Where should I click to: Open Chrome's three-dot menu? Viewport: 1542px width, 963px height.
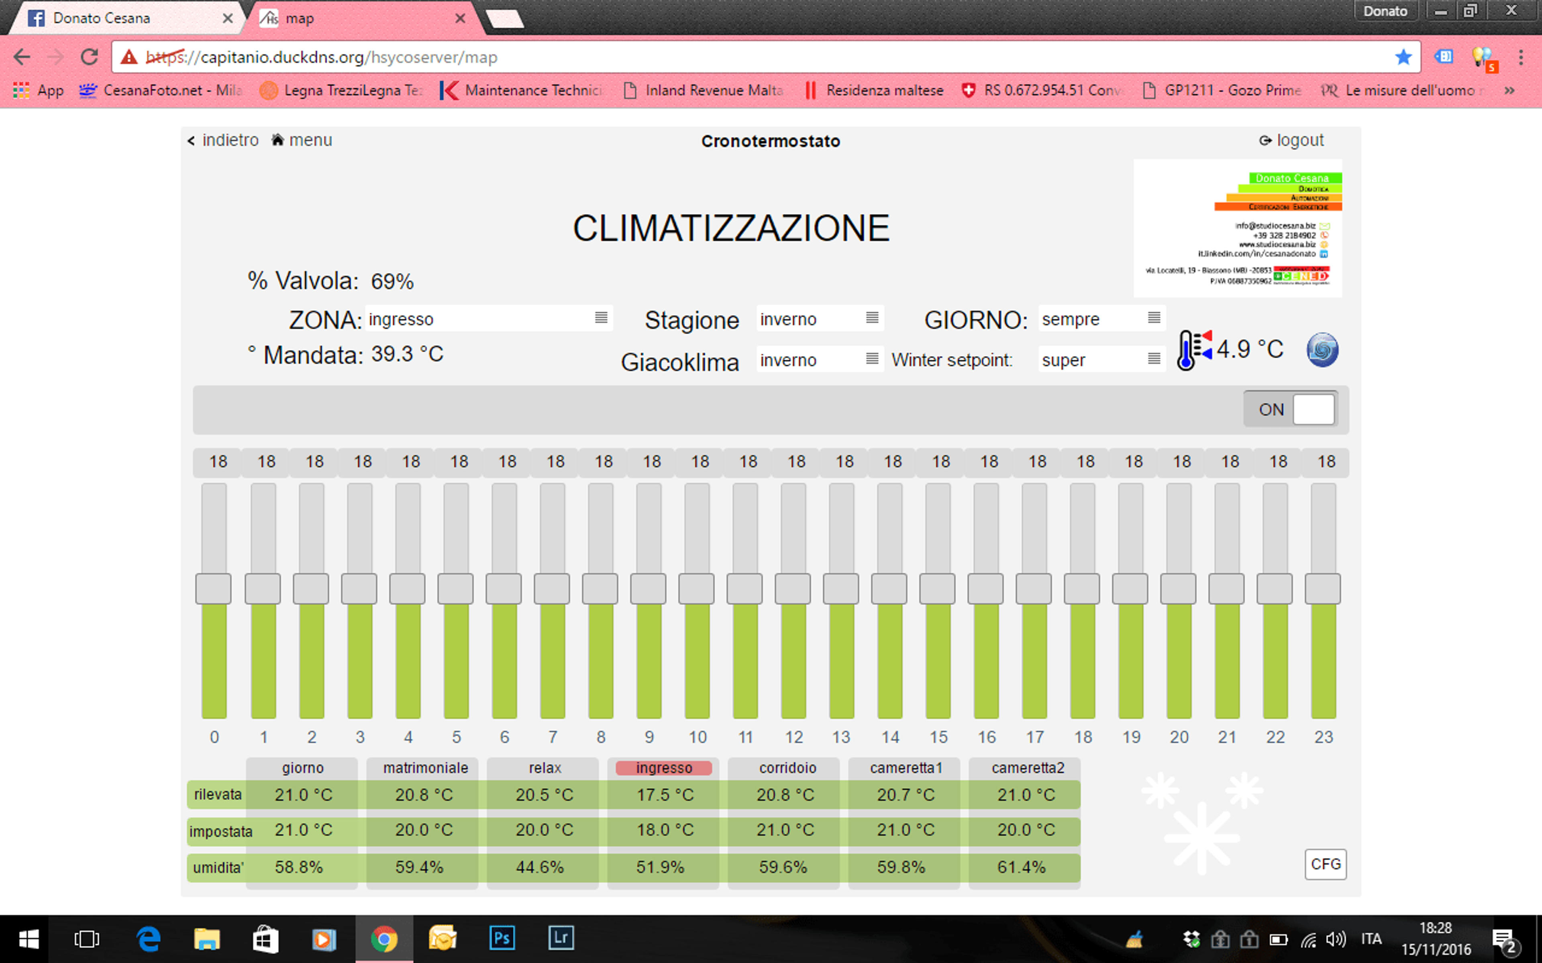1521,57
